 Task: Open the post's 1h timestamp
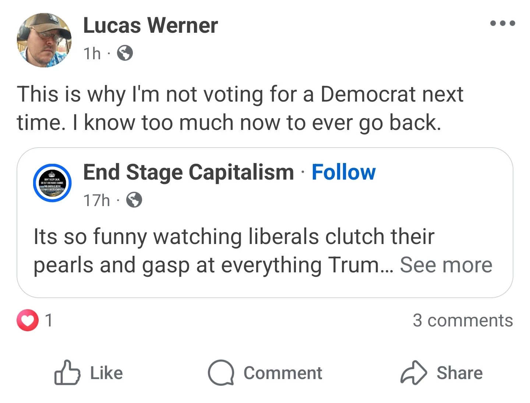pyautogui.click(x=92, y=54)
